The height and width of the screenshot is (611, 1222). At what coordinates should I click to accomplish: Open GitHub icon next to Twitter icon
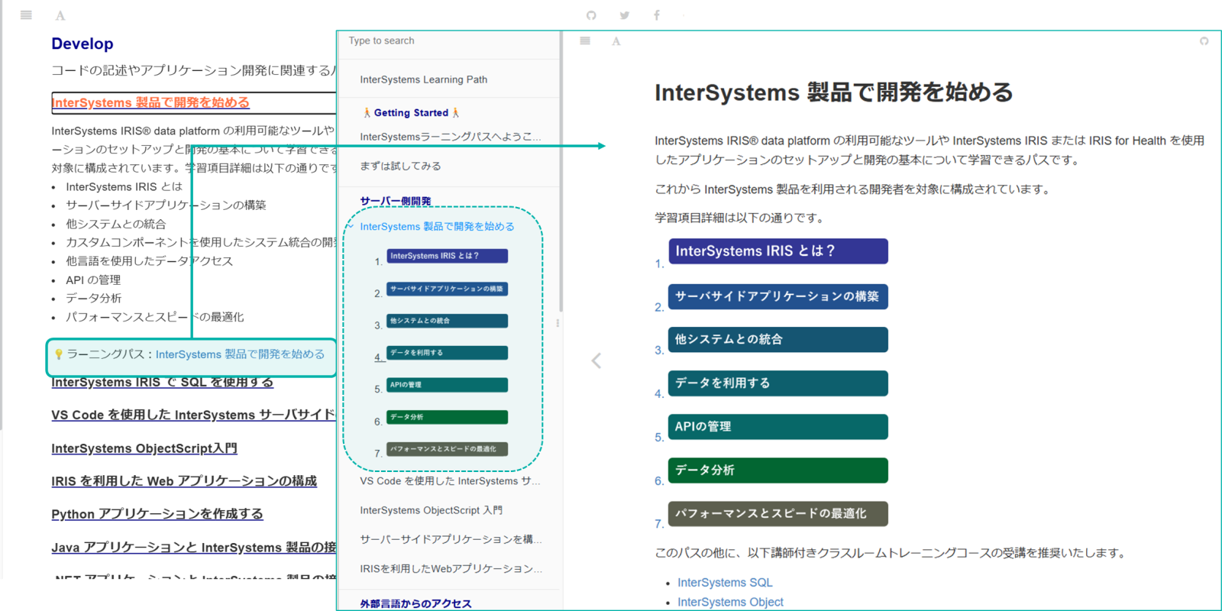click(x=591, y=15)
